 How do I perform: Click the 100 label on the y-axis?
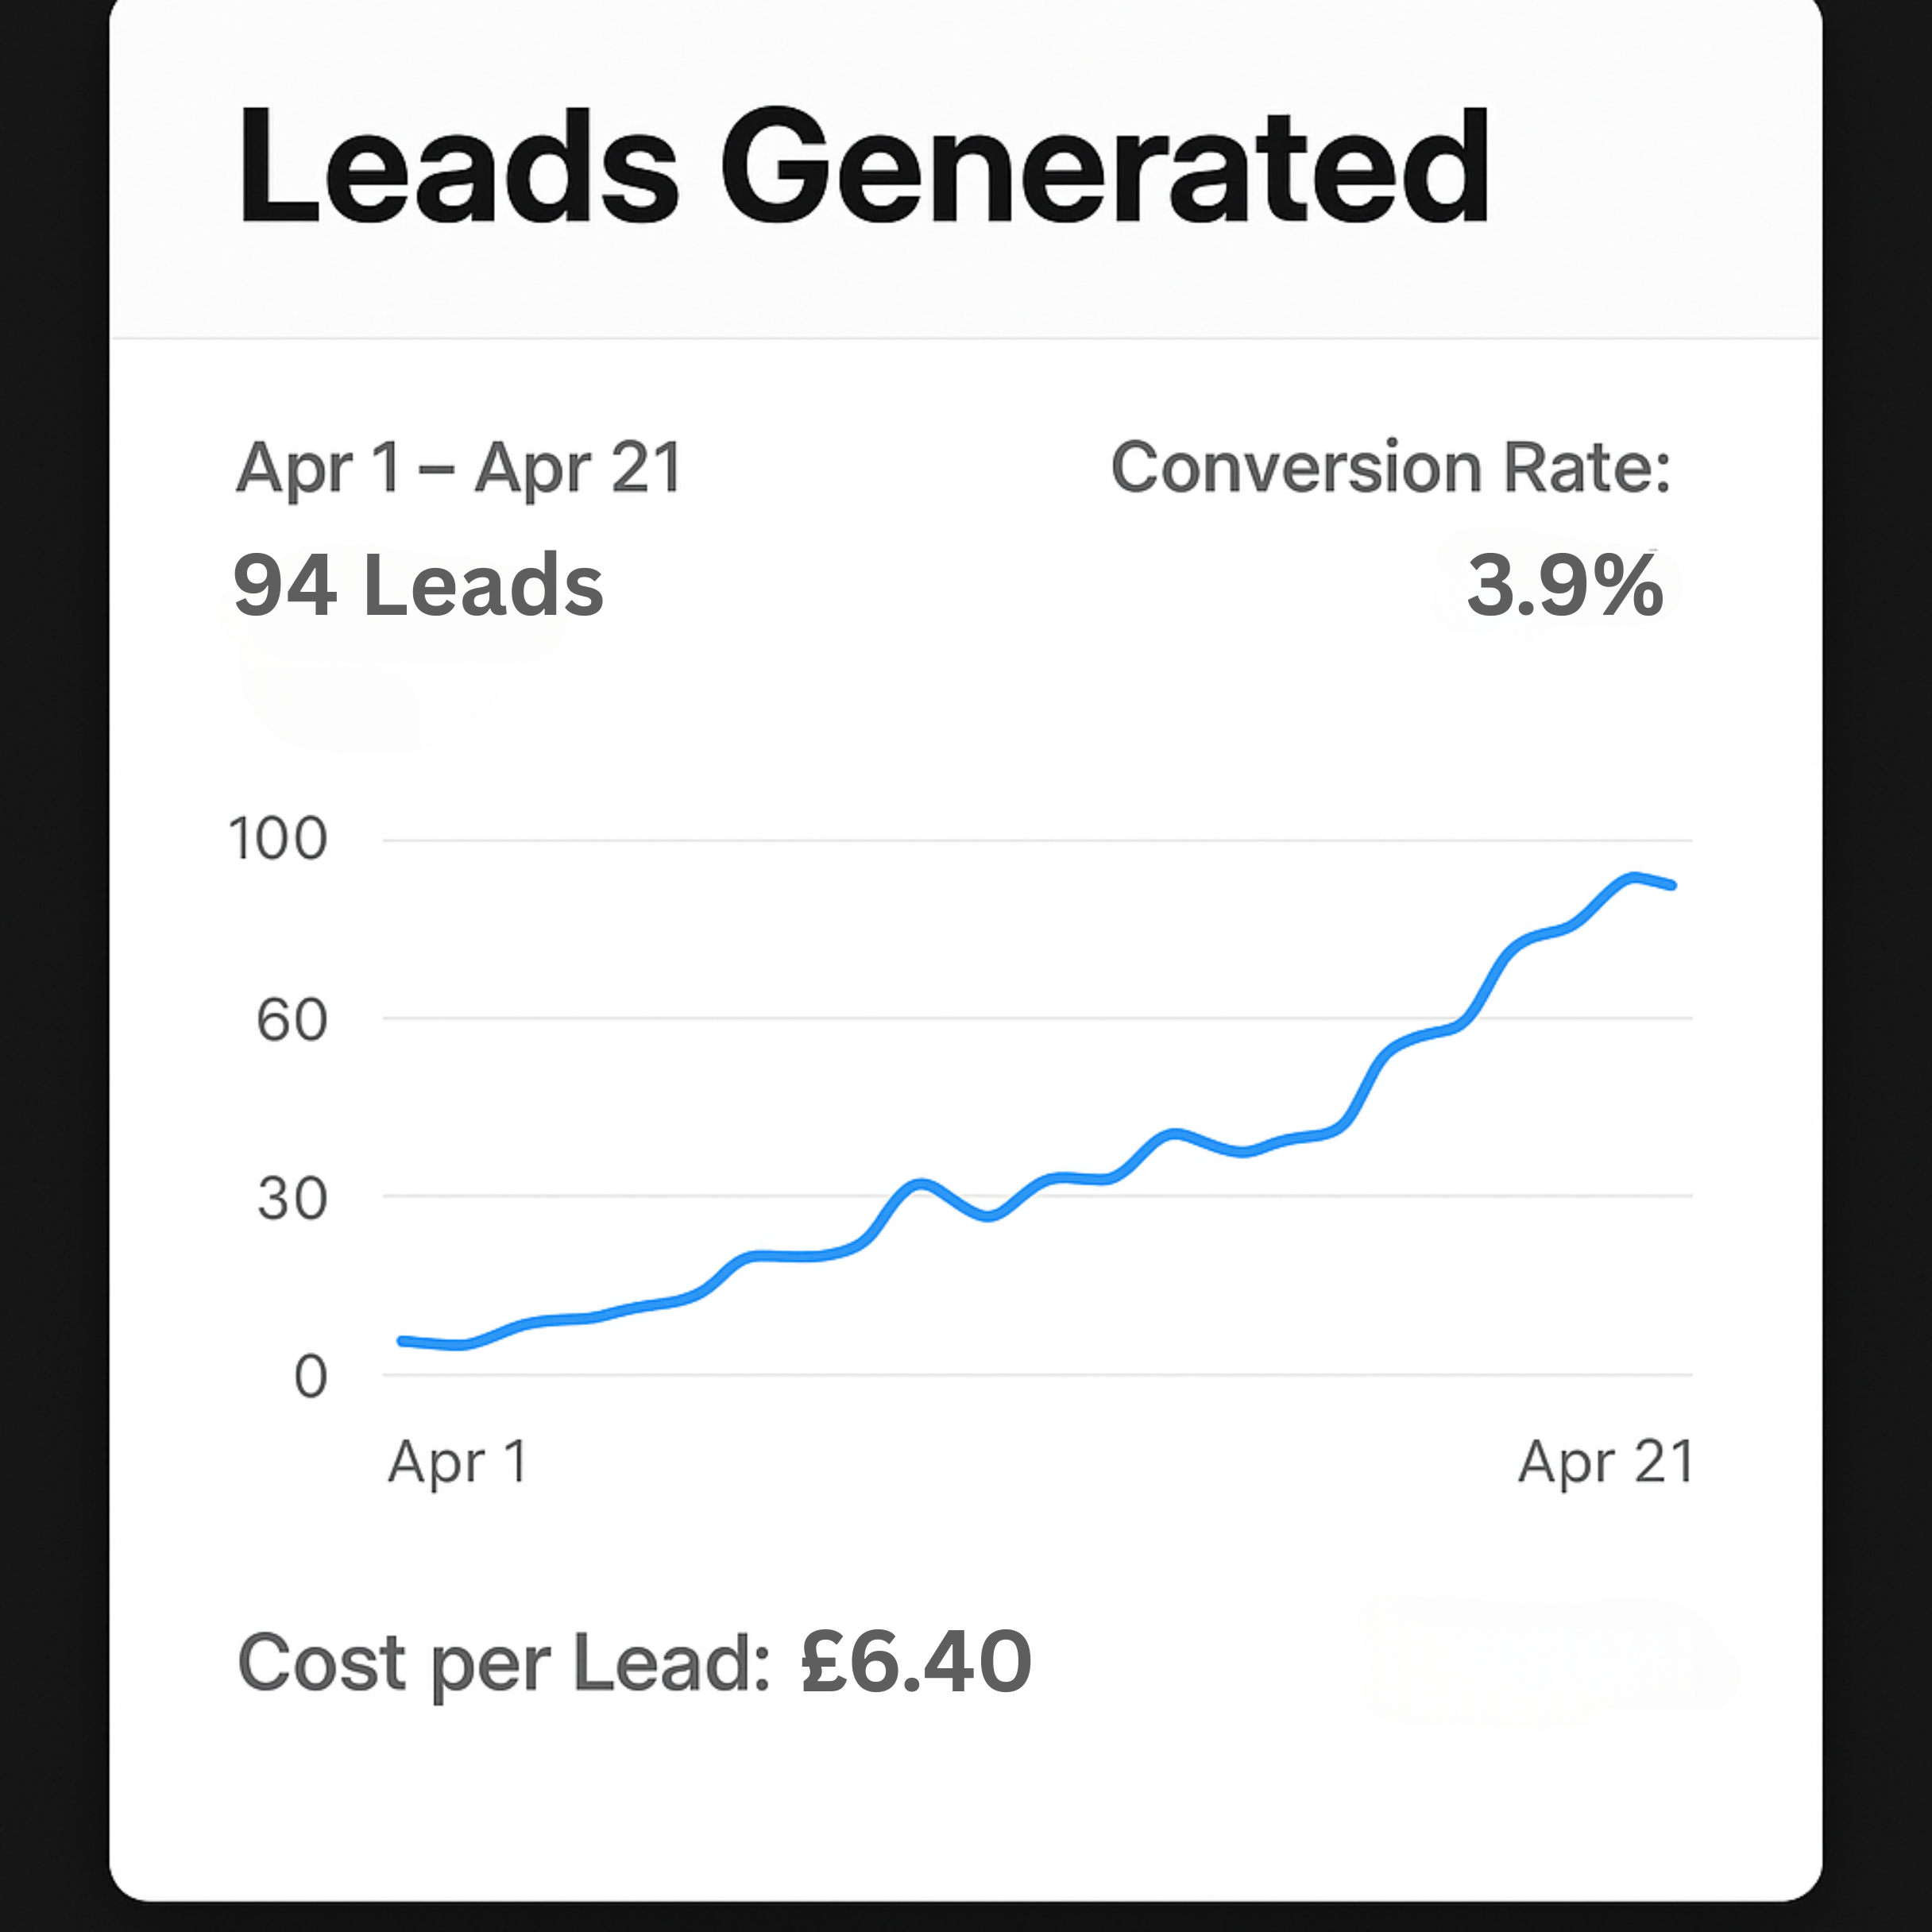click(x=277, y=838)
